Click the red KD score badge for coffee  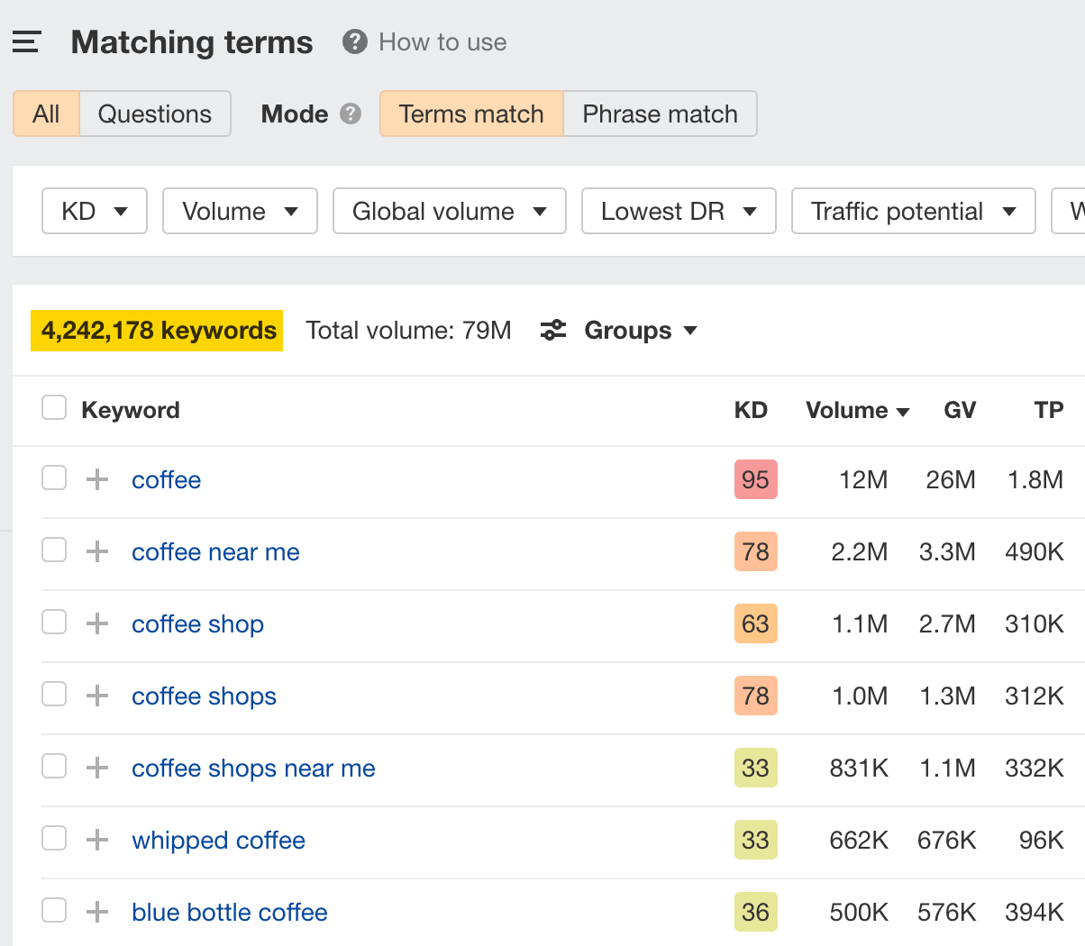pyautogui.click(x=755, y=479)
